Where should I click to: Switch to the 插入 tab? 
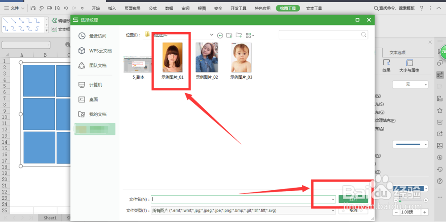[112, 8]
